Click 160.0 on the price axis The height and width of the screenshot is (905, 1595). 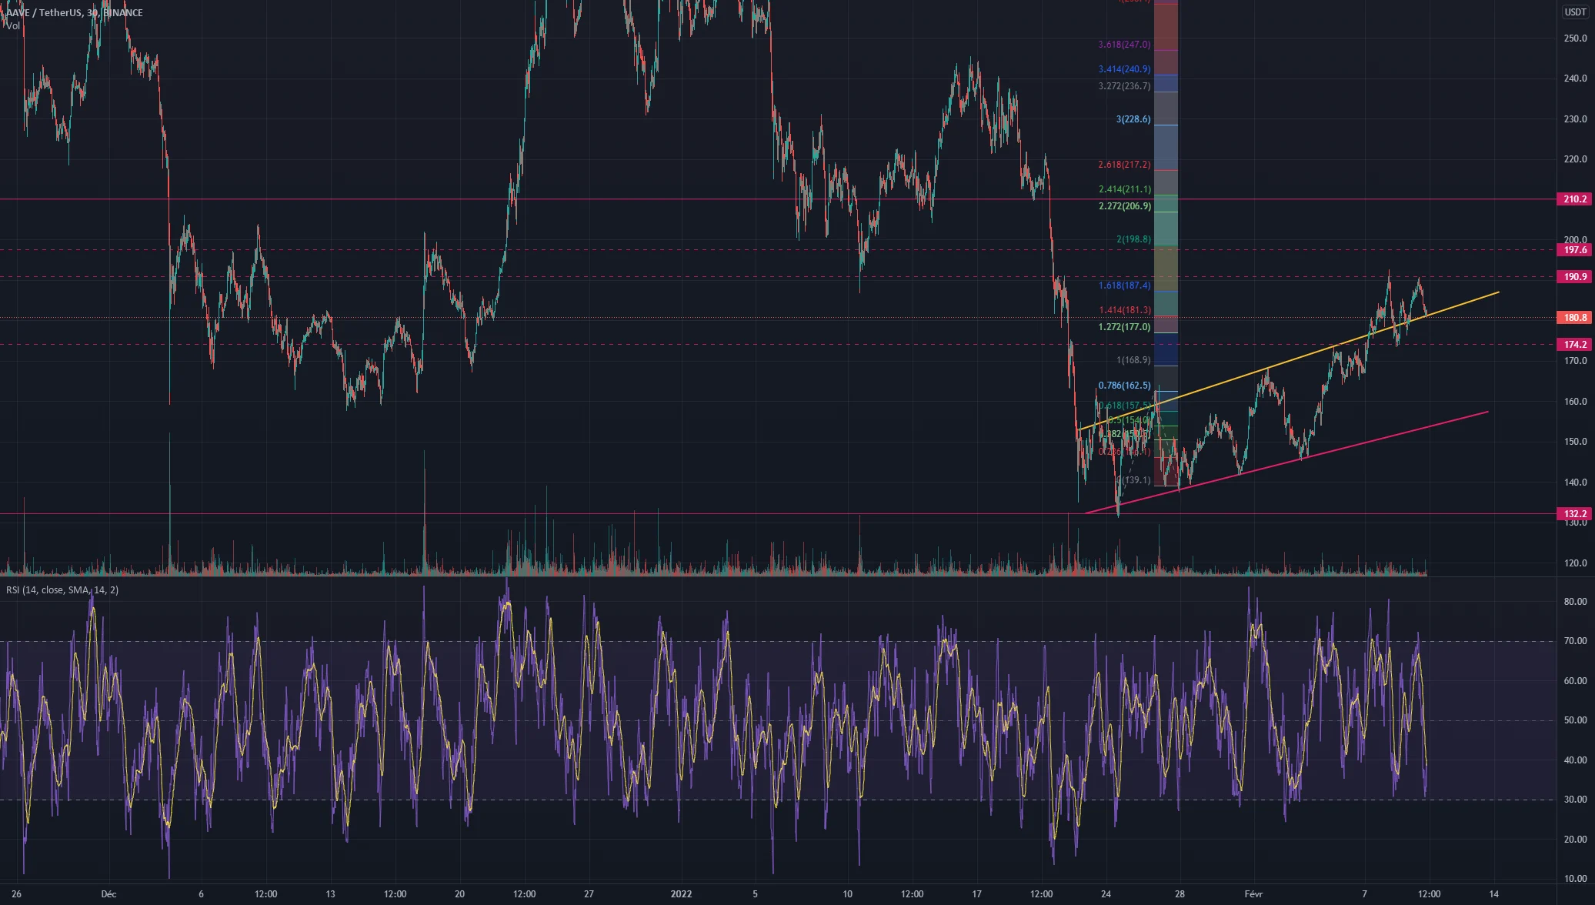coord(1575,402)
